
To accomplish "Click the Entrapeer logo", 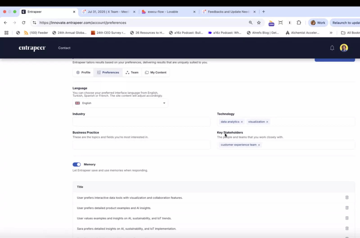I will coord(32,48).
